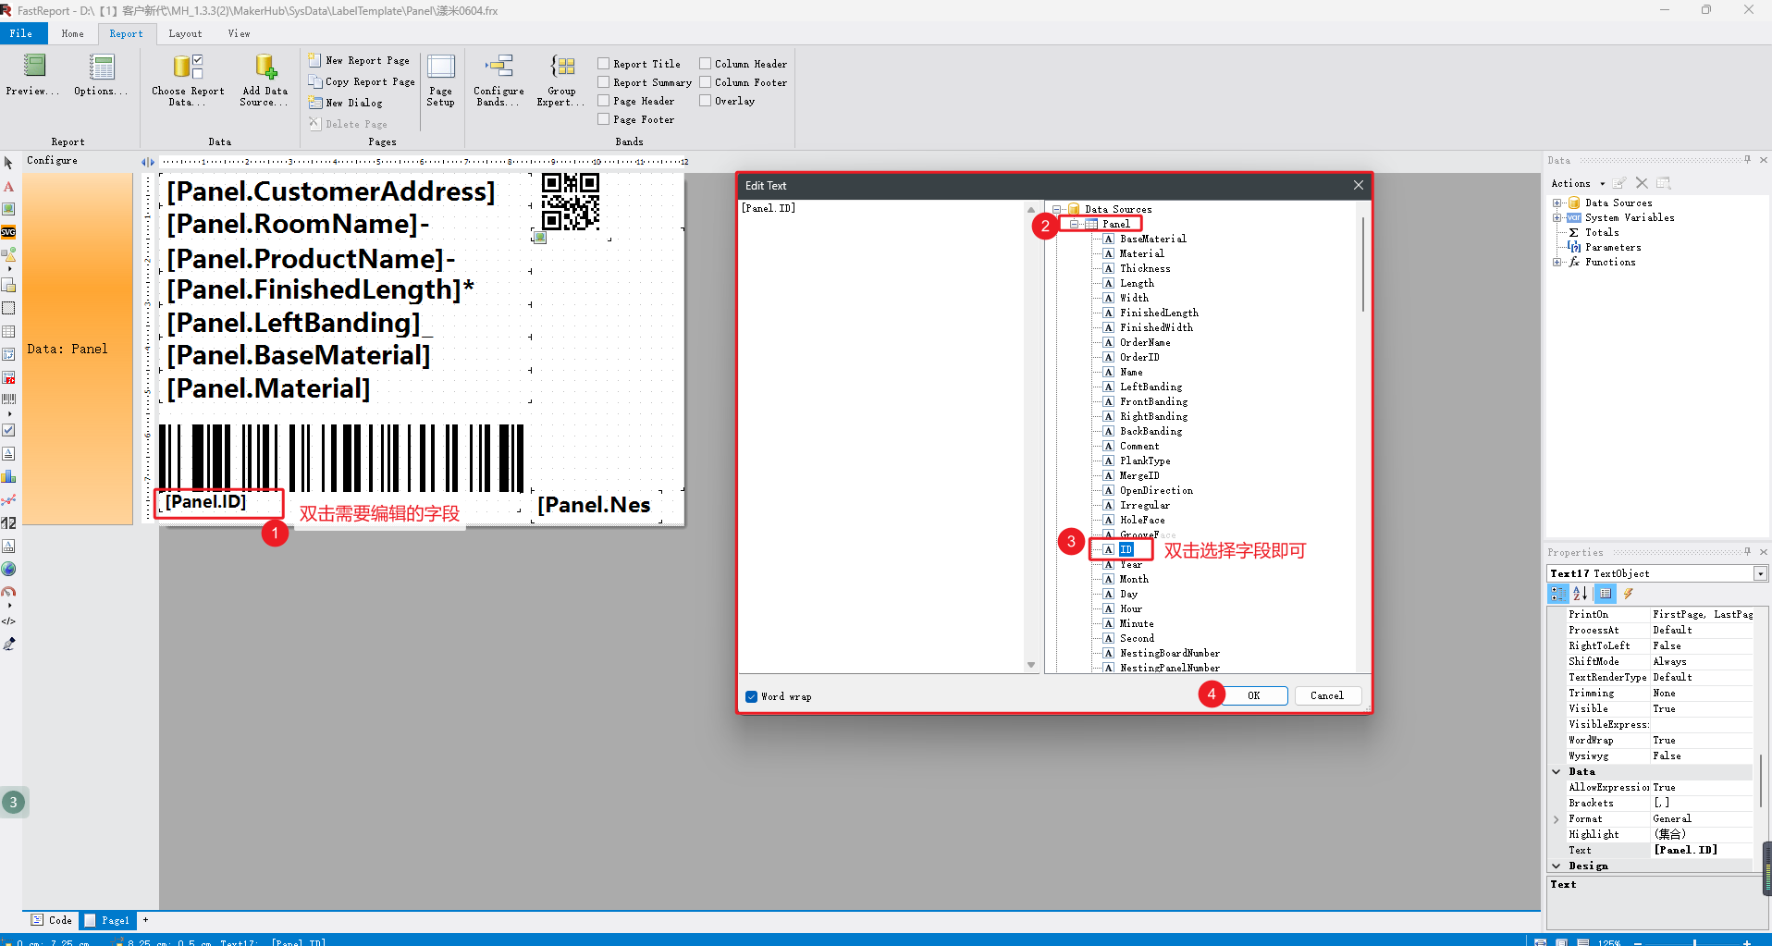Screen dimensions: 1772x946
Task: Toggle the Page Footer band checkbox
Action: tap(604, 119)
